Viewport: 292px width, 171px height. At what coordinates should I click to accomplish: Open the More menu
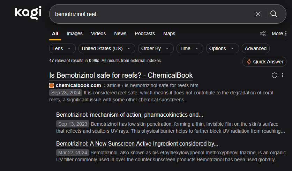(279, 33)
